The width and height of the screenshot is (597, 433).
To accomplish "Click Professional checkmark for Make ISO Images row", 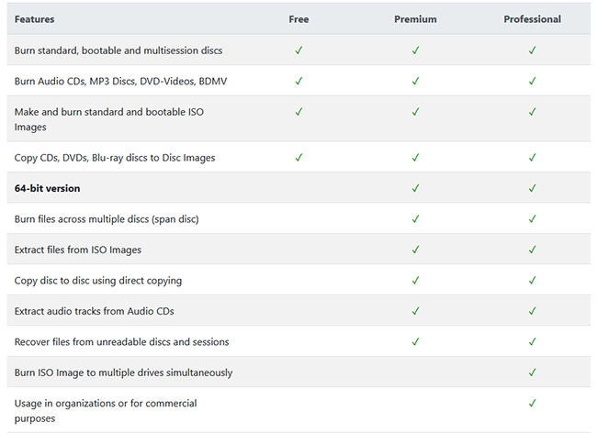I will pos(533,112).
